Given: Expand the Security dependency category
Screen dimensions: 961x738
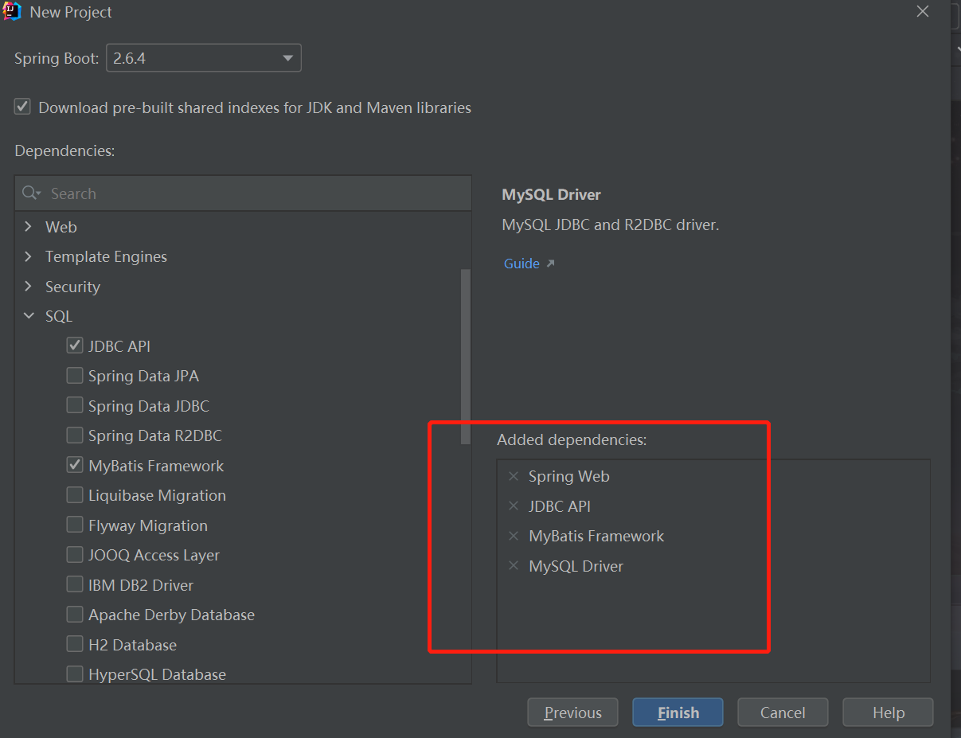Looking at the screenshot, I should pyautogui.click(x=29, y=287).
